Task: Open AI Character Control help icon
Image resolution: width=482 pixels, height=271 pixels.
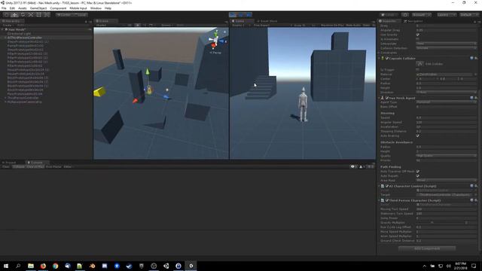Action: [x=471, y=186]
